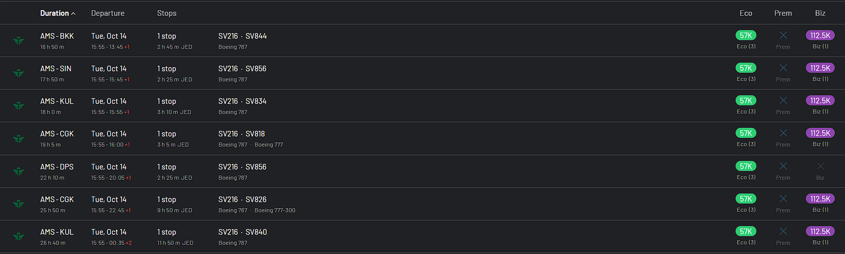Screen dimensions: 845x254
Task: Click the Saudia logo on the AMS-SIN row
Action: 19,73
